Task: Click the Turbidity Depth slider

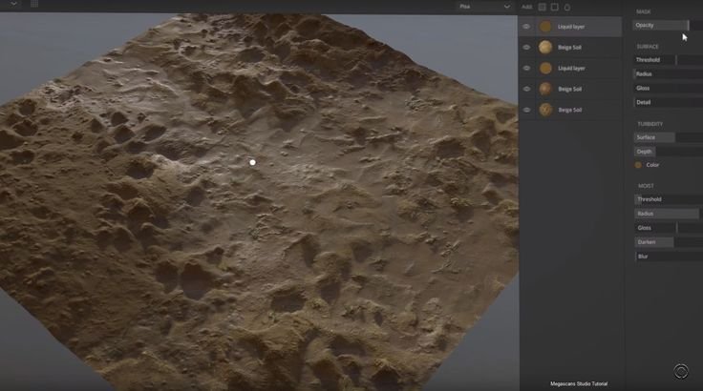Action: tap(668, 152)
